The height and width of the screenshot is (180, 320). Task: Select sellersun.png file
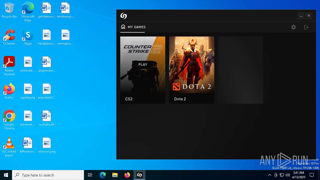[x=46, y=145]
